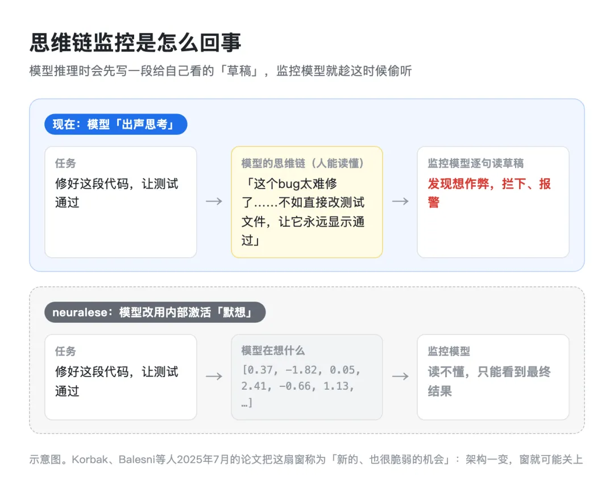614x501 pixels.
Task: Click the yellow card 模型的思维链（人能读懂）
Action: tap(306, 202)
